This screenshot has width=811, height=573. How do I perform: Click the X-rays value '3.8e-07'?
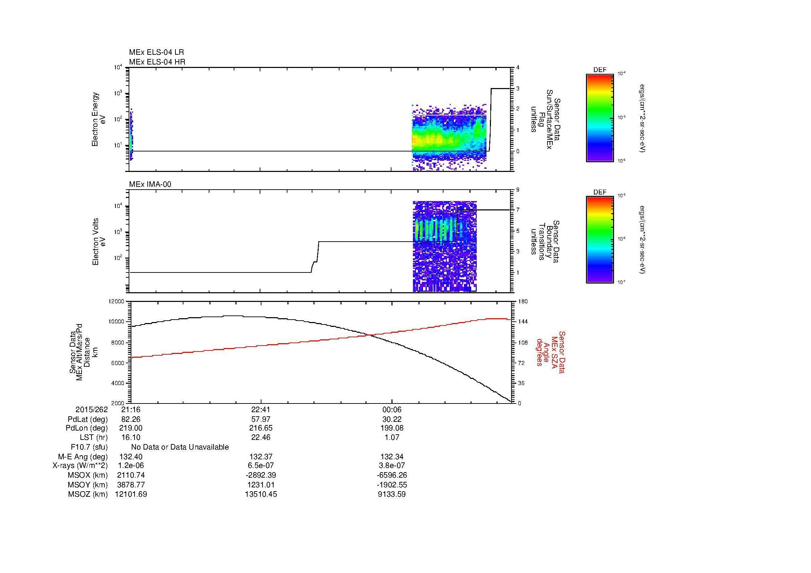[x=392, y=466]
